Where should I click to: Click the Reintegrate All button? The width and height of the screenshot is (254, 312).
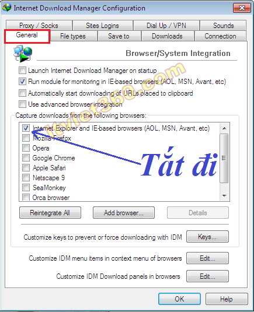click(x=50, y=213)
